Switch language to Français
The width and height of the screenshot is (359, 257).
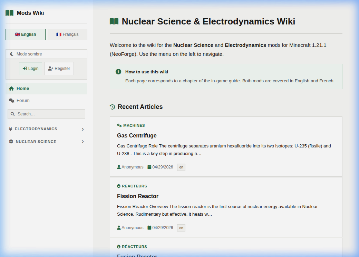[67, 34]
